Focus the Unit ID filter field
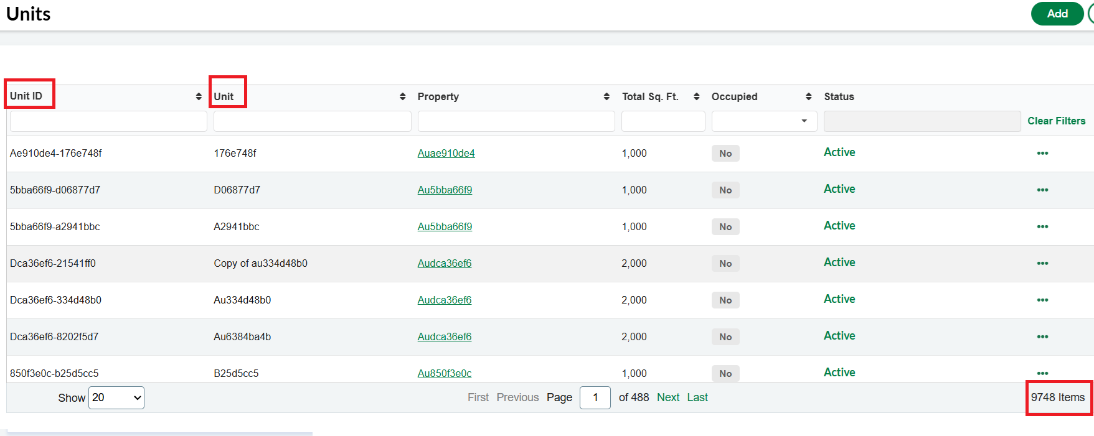Viewport: 1094px width, 436px height. [108, 121]
